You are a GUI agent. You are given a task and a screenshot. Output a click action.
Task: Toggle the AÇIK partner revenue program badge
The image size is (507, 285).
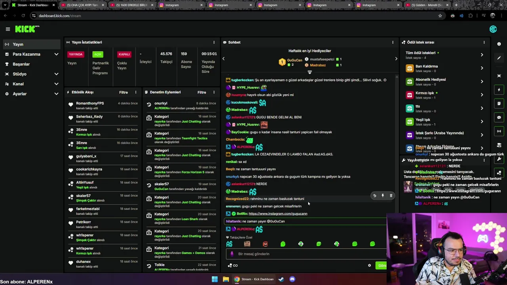pyautogui.click(x=98, y=54)
